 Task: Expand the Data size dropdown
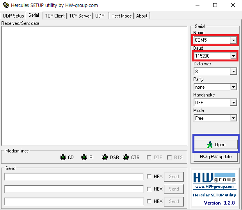coord(233,71)
